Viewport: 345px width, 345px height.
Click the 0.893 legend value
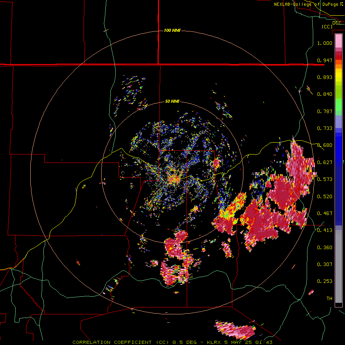point(325,77)
